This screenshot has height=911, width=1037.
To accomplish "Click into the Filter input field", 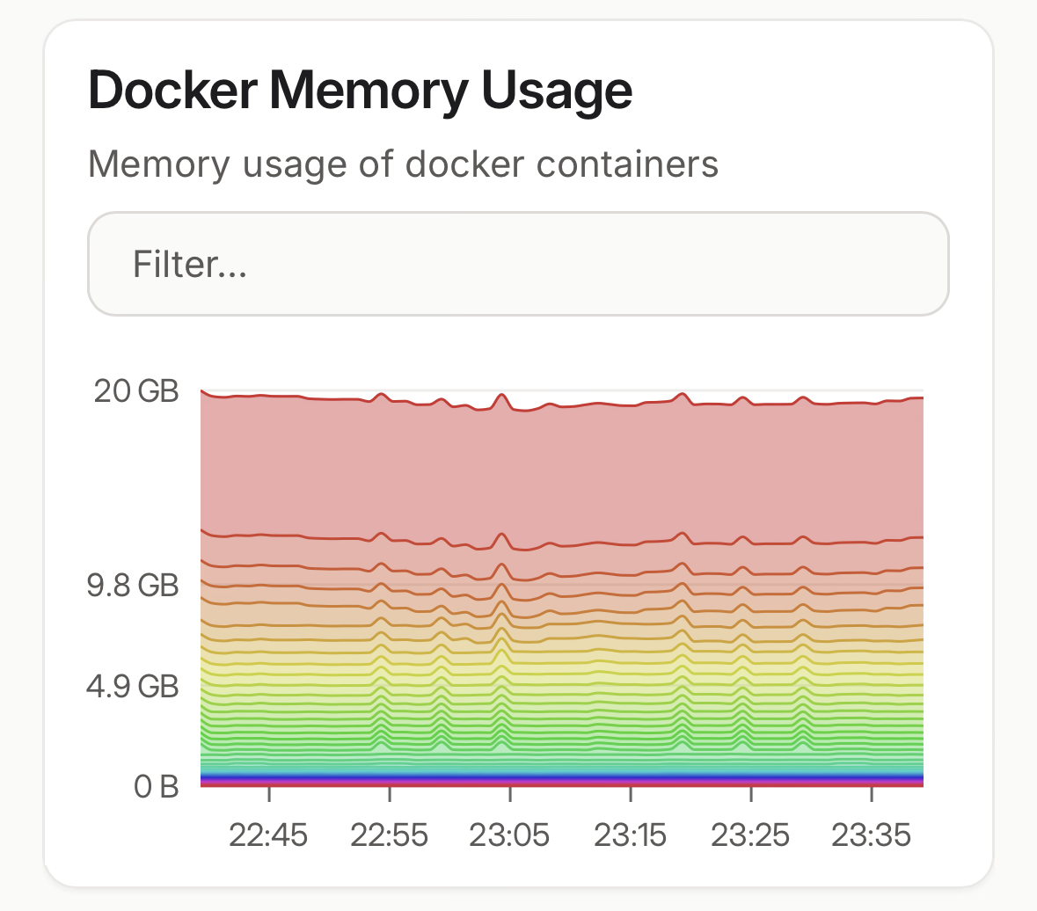I will (x=518, y=264).
